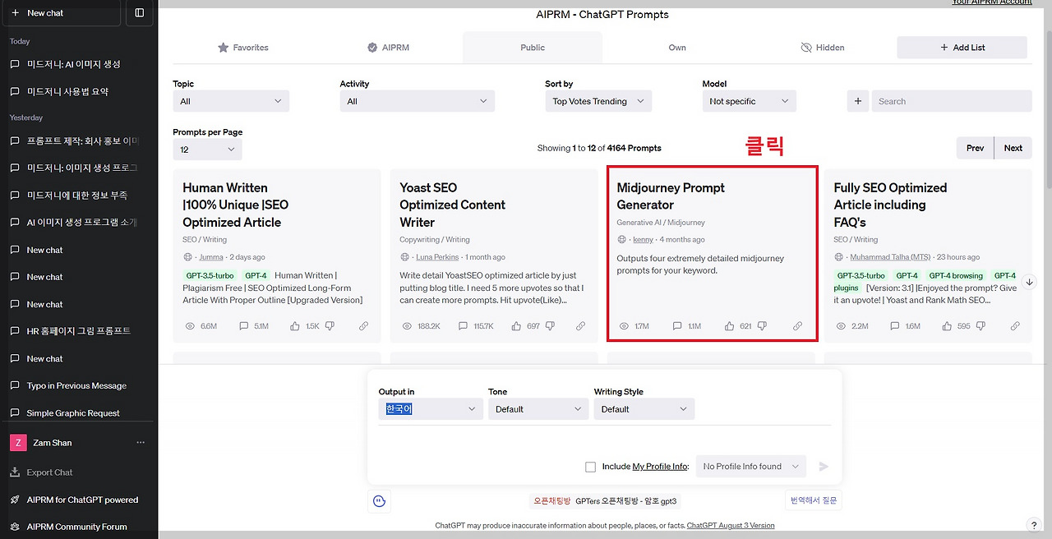Open the Output in language dropdown

click(x=431, y=409)
